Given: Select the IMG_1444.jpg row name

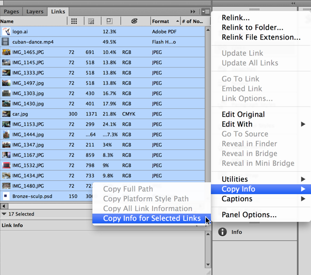Looking at the screenshot, I should tap(28, 134).
